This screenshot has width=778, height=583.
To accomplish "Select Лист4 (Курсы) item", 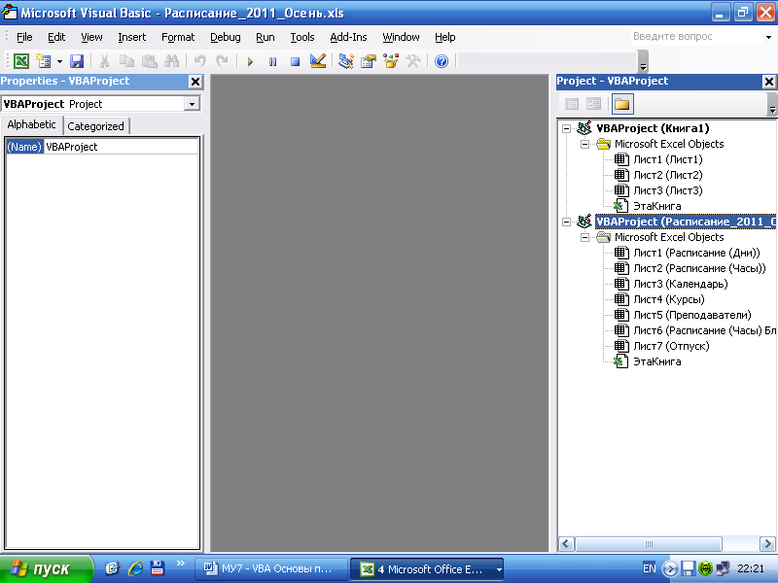I will coord(669,299).
